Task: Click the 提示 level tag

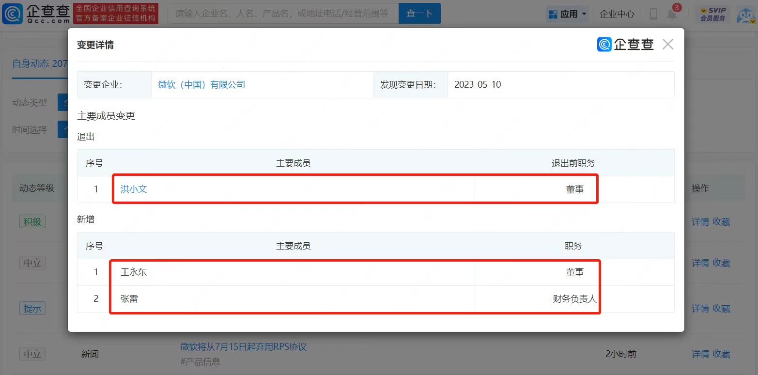Action: tap(32, 308)
